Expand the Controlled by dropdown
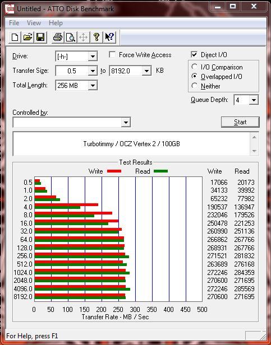 coord(126,122)
